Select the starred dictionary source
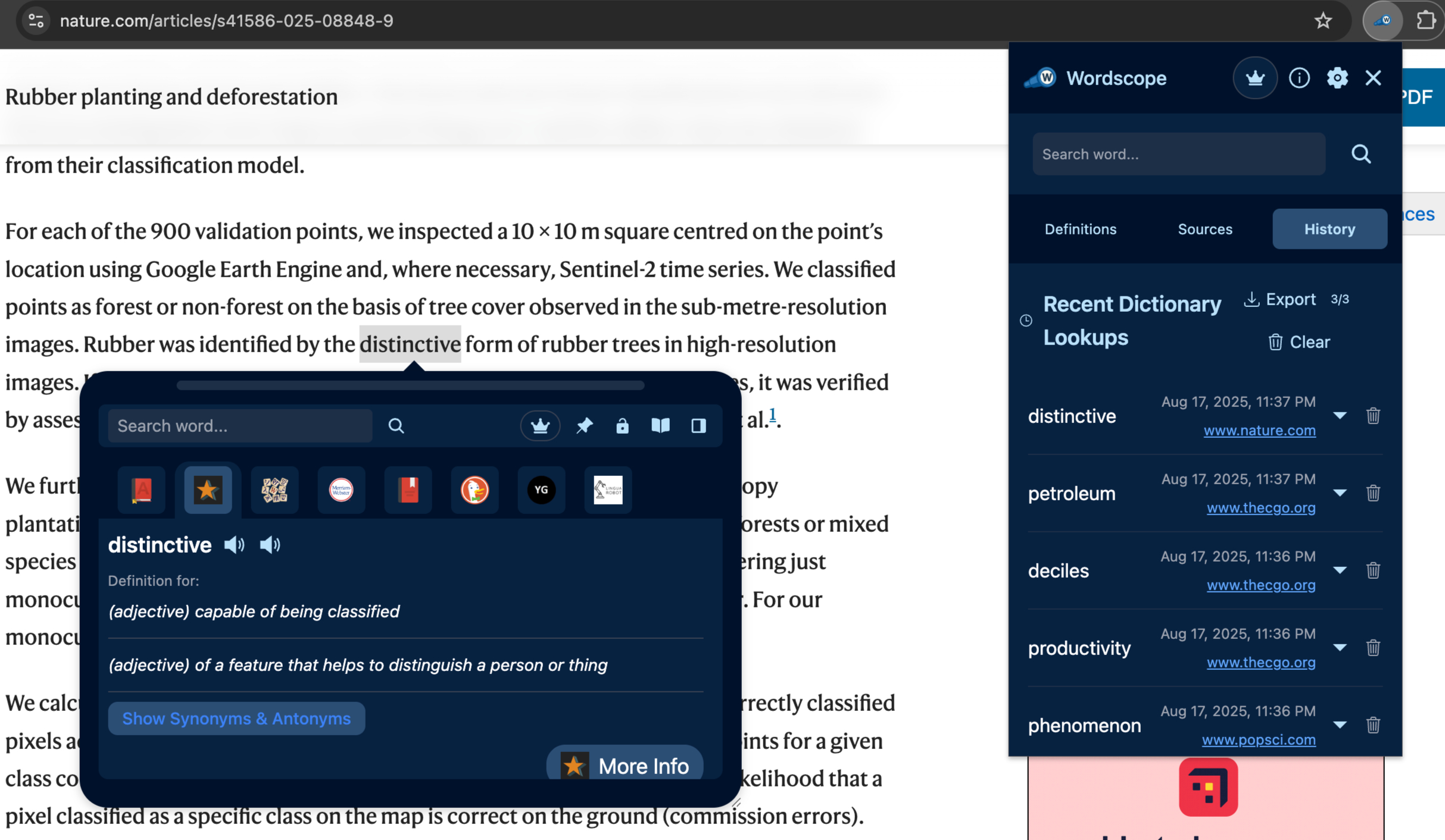Screen dimensions: 1445x840 pyautogui.click(x=207, y=490)
